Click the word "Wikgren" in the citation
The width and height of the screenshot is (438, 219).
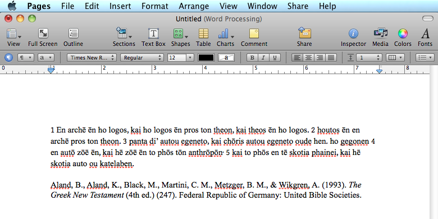pyautogui.click(x=294, y=185)
